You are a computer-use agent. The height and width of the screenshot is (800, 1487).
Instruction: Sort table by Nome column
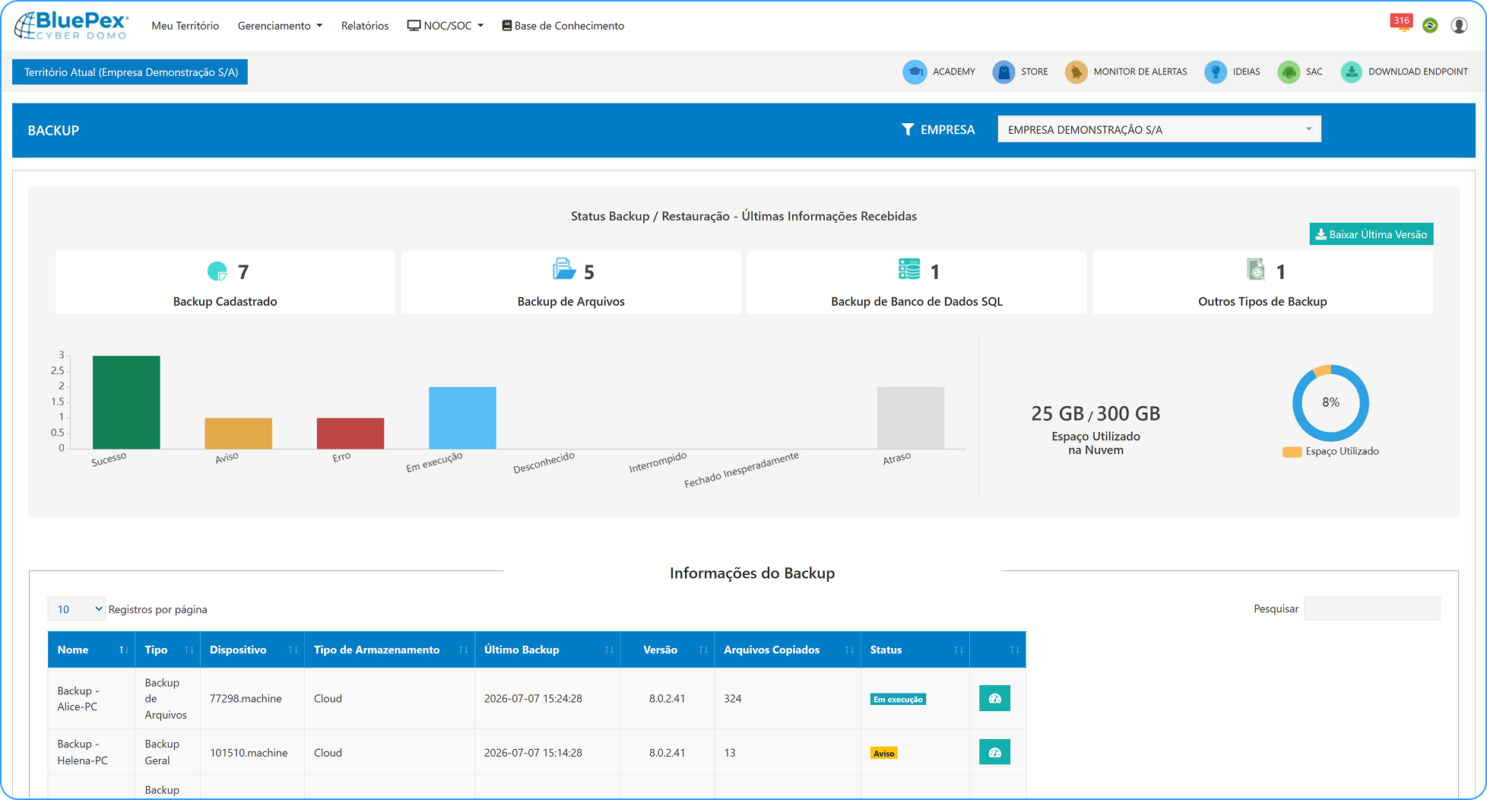click(x=91, y=649)
